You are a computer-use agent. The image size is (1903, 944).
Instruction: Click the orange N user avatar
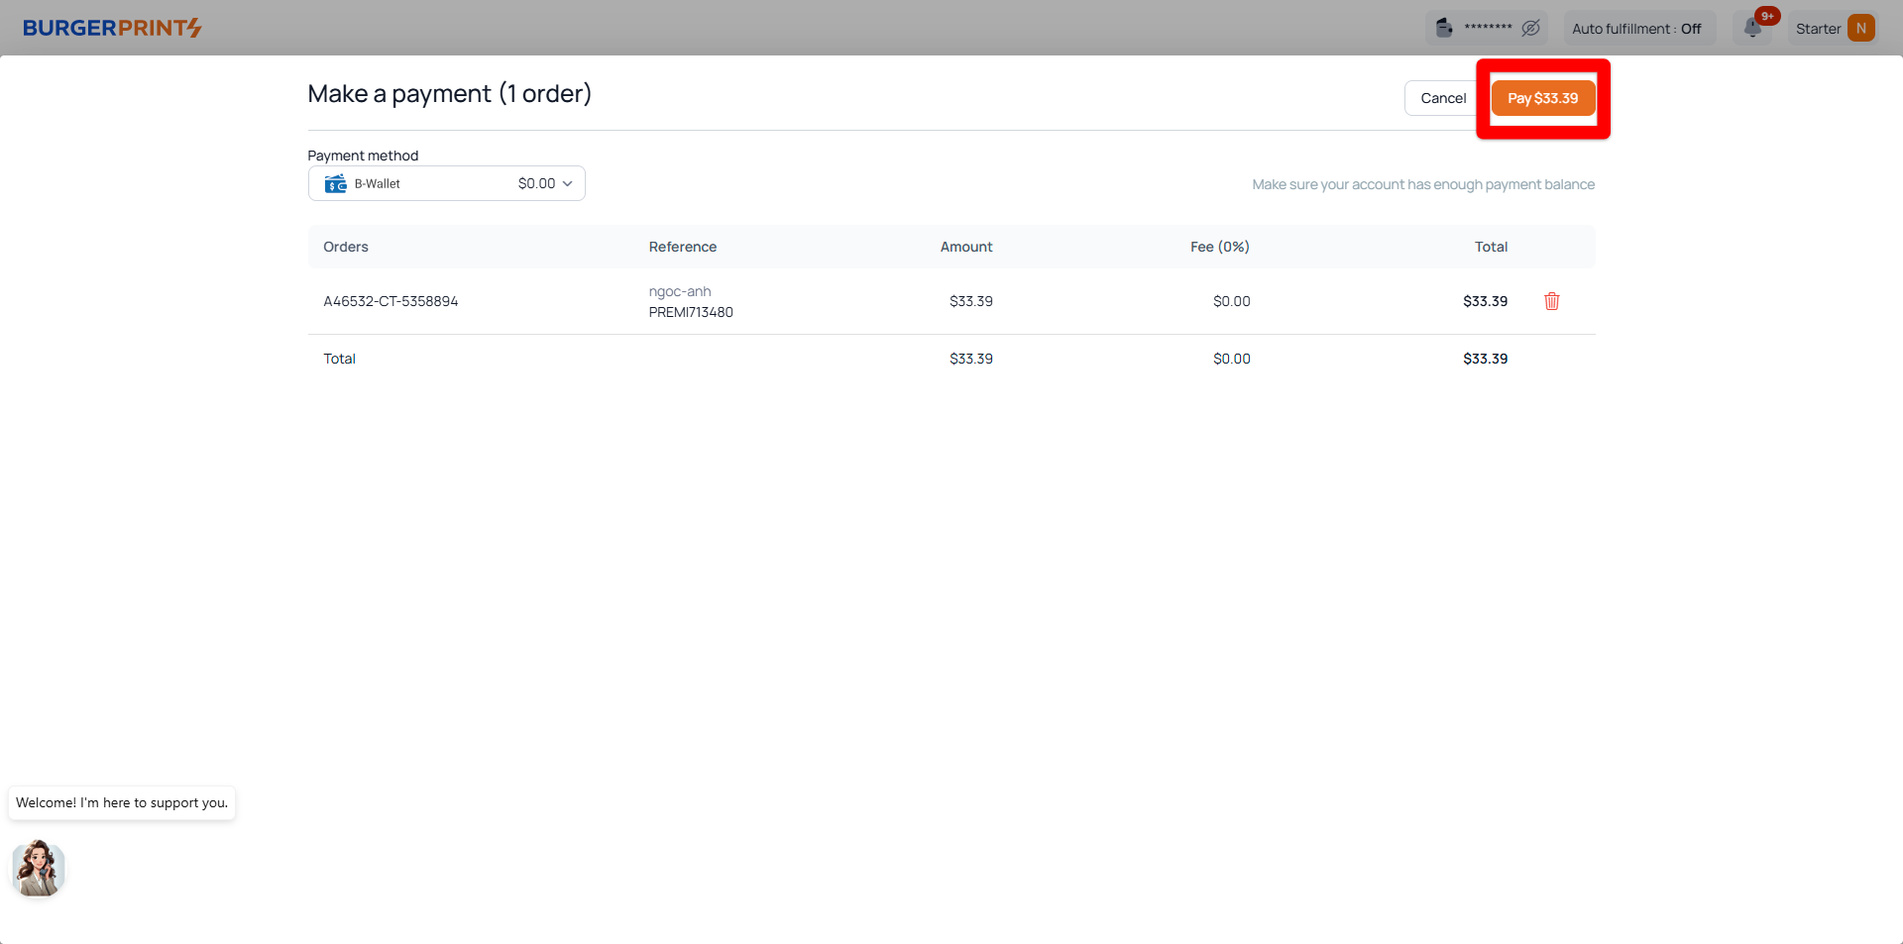tap(1860, 29)
